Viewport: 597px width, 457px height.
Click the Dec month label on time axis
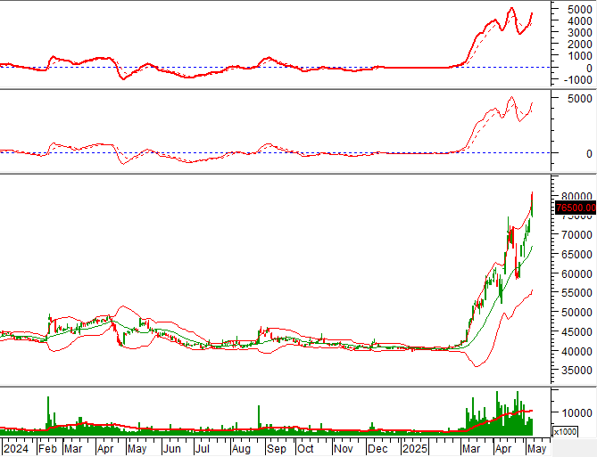377,449
